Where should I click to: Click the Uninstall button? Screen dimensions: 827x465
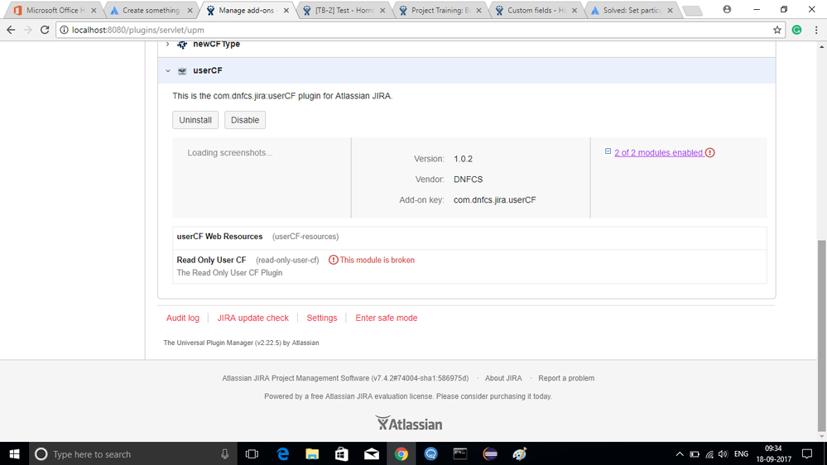click(x=195, y=120)
